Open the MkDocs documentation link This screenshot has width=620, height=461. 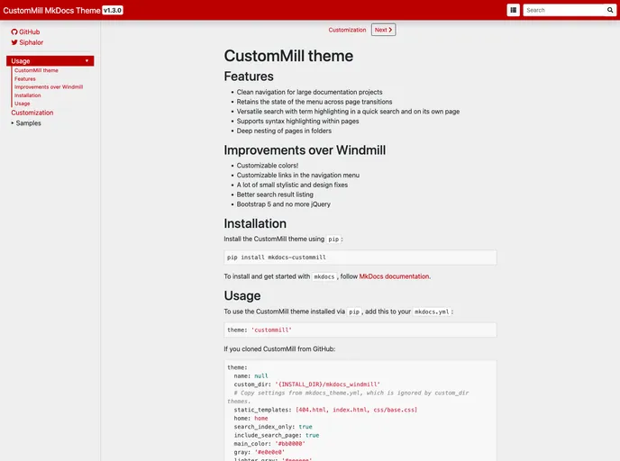(394, 276)
